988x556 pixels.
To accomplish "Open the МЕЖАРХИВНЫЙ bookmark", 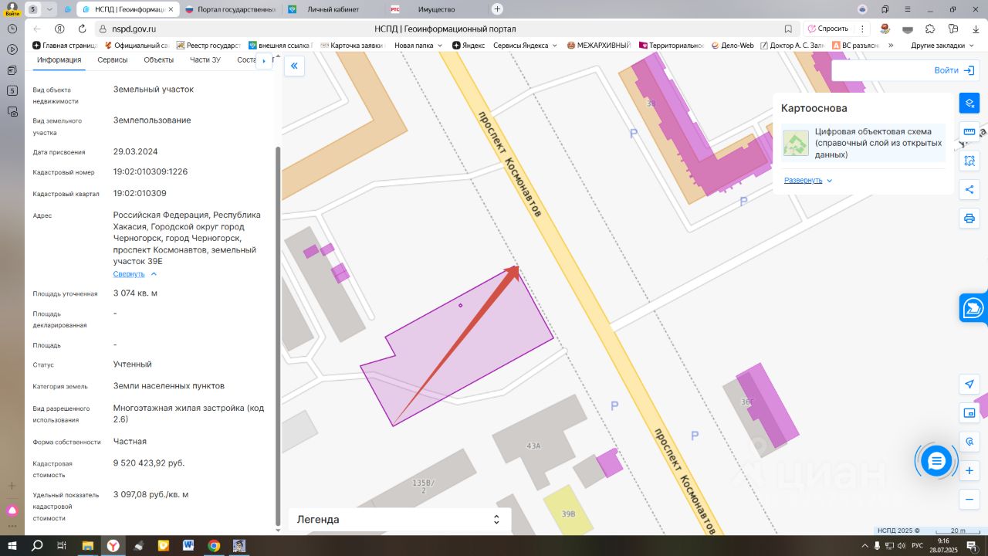I will 598,46.
